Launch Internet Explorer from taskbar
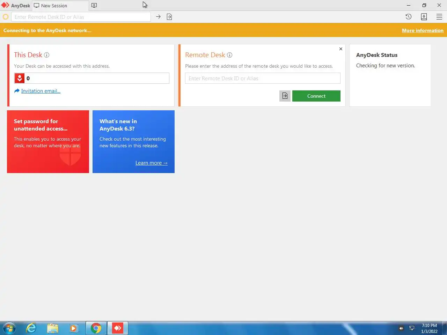 coord(31,328)
